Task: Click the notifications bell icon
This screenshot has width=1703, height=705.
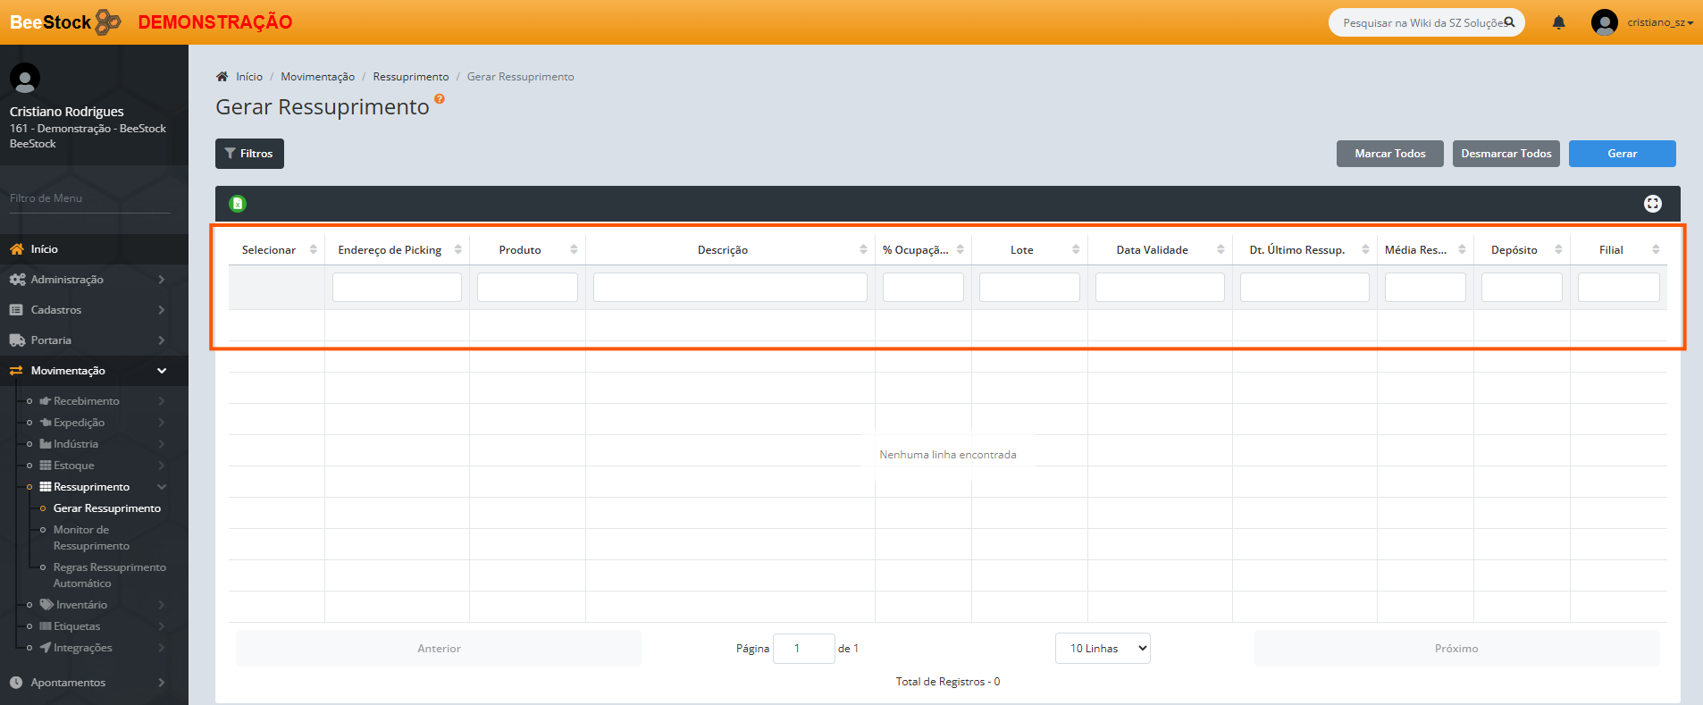Action: [x=1558, y=22]
